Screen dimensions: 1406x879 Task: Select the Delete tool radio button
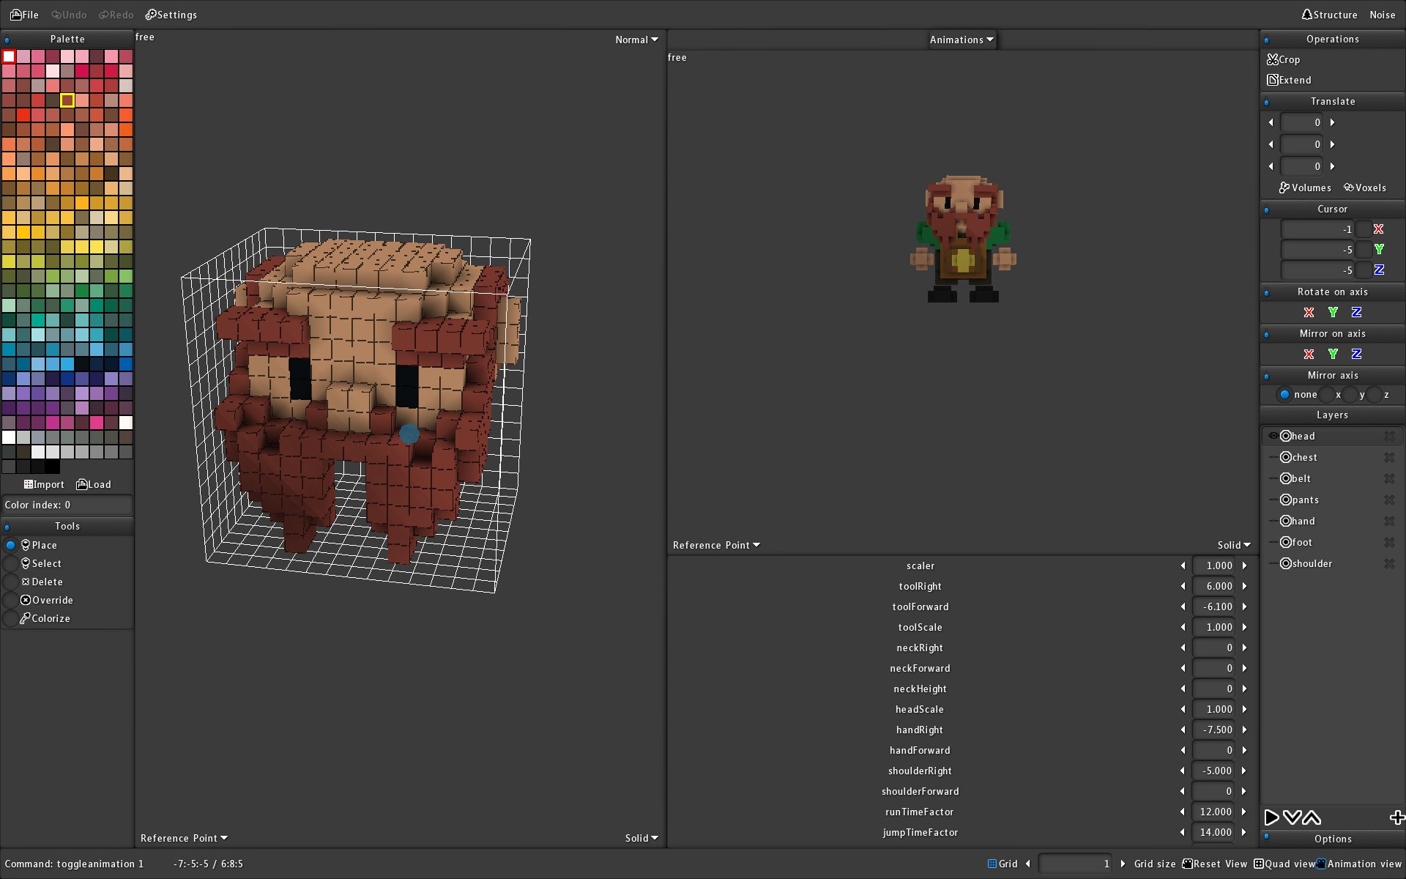11,582
